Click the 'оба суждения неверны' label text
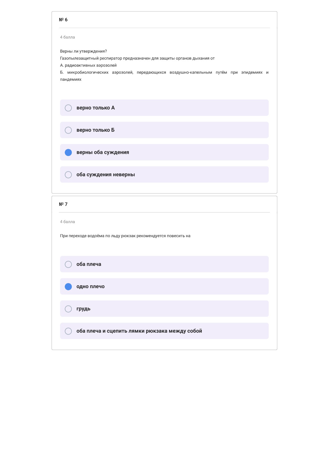This screenshot has width=328, height=464. pos(106,175)
